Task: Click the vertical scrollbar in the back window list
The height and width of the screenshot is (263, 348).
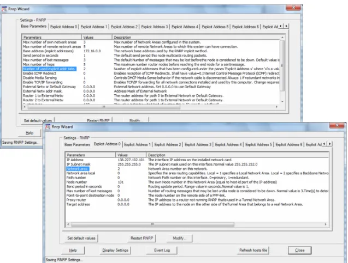Action: (282, 65)
